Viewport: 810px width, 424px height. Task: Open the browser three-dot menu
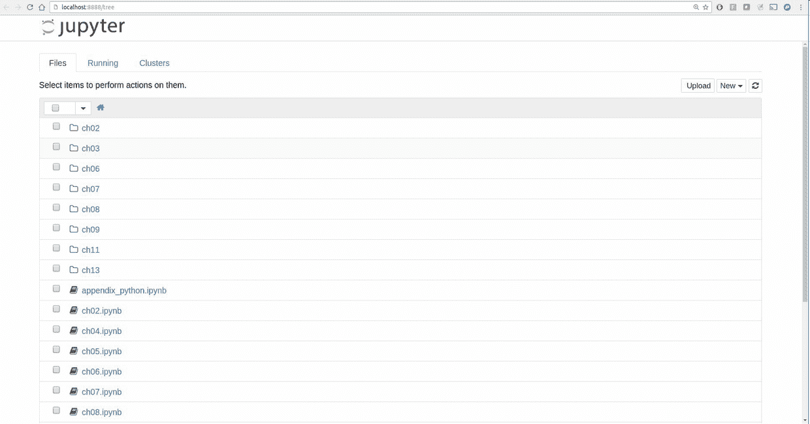pyautogui.click(x=801, y=7)
